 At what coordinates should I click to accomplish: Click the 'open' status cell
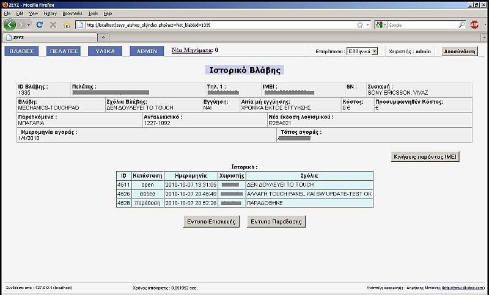point(147,184)
